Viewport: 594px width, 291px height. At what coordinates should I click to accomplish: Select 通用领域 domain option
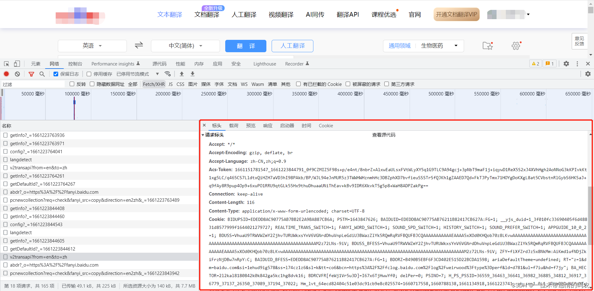pos(399,46)
